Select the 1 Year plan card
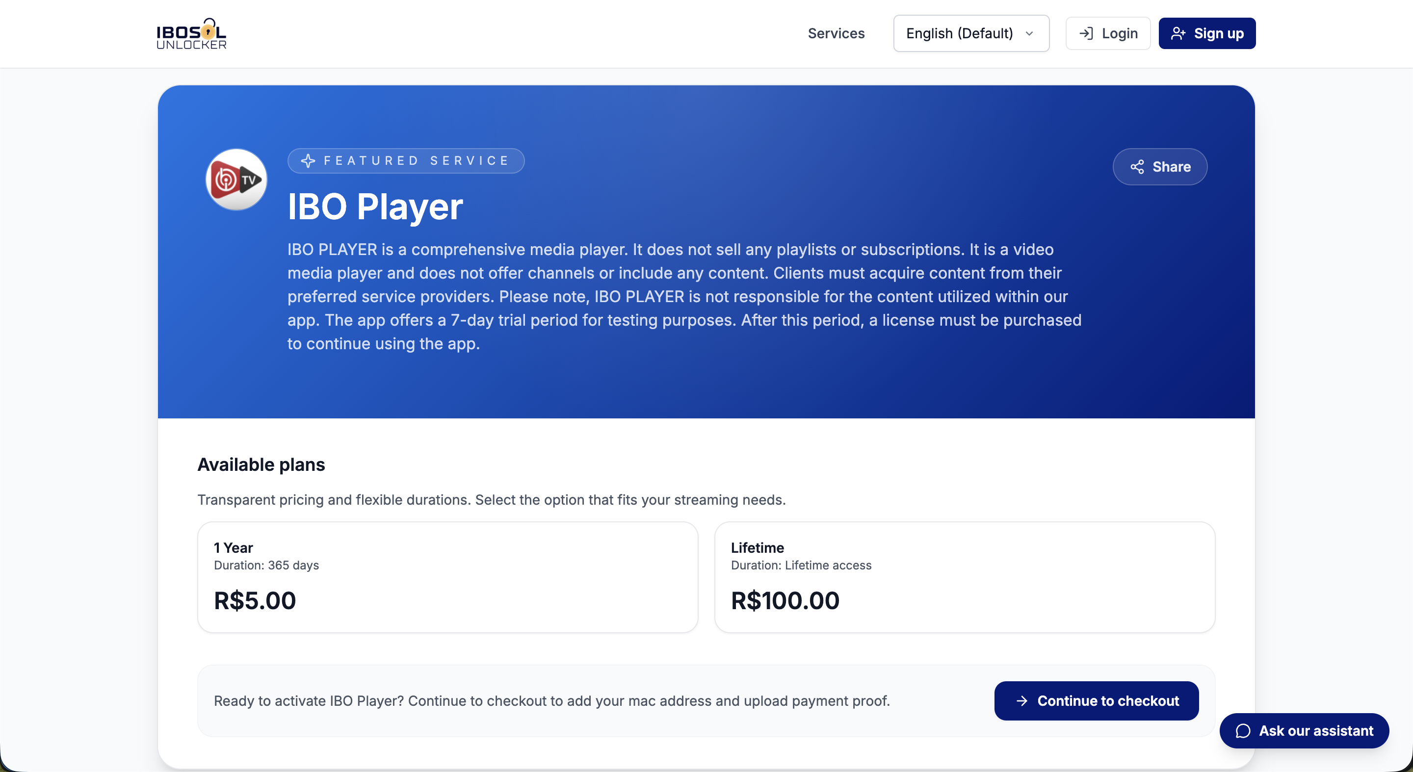 click(447, 577)
